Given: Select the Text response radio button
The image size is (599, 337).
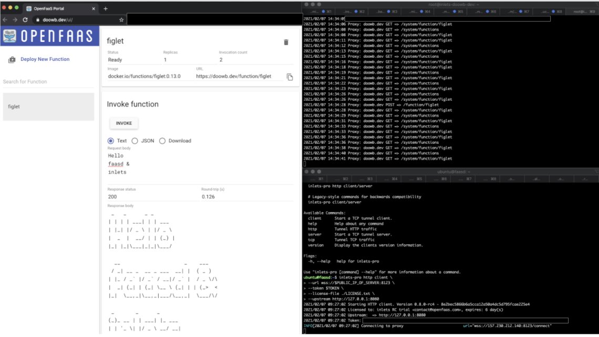Looking at the screenshot, I should [x=111, y=141].
